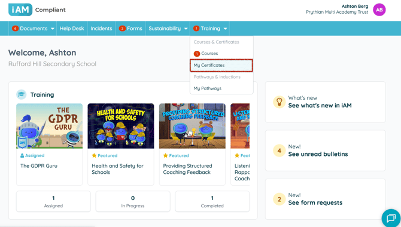Open the chat support bubble icon

(391, 218)
